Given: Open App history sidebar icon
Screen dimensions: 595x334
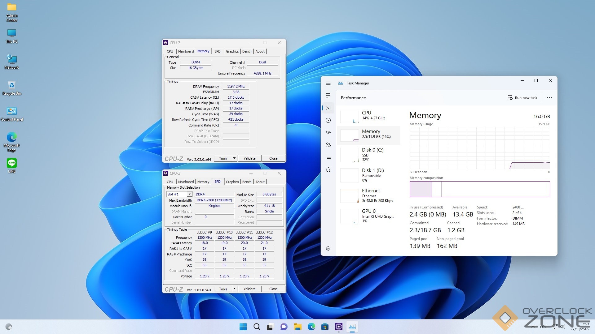Looking at the screenshot, I should click(x=328, y=120).
